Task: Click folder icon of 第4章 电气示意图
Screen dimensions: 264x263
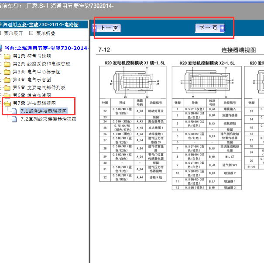Action: [7, 80]
